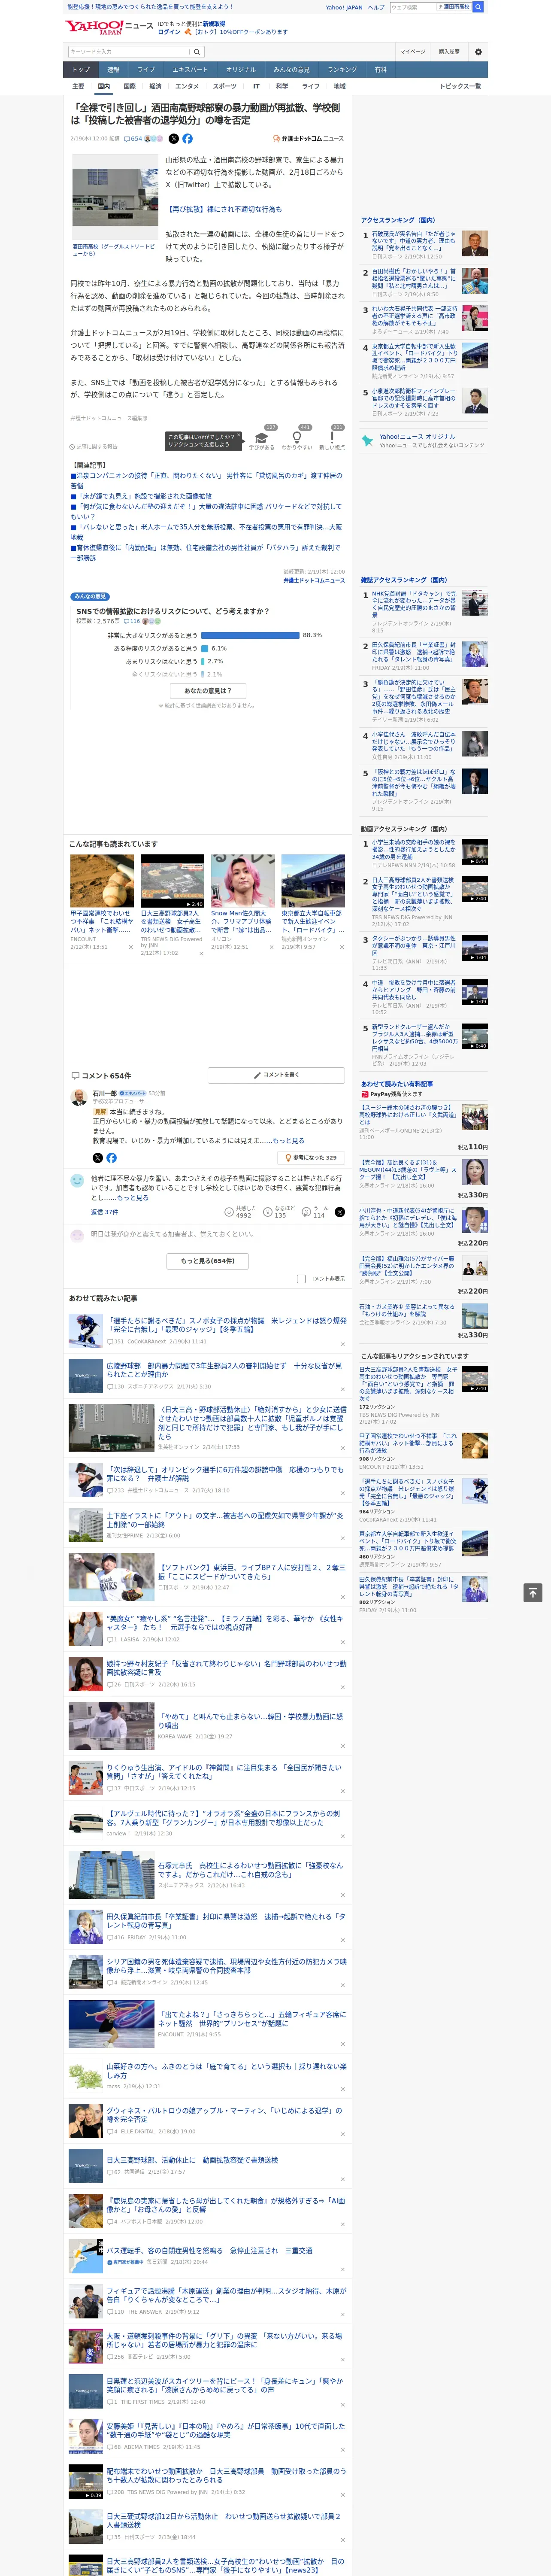Viewport: 551px width, 2576px height.
Task: Click the もっと見る(654件) button
Action: coord(208,1261)
